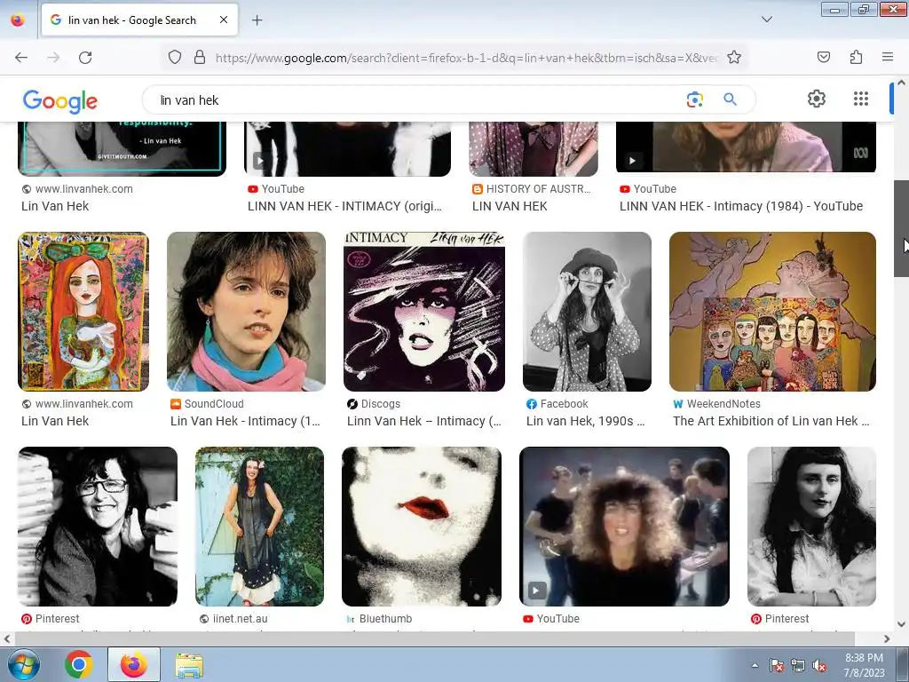
Task: Click LIN VAN HEK History of Austr... title
Action: pos(510,206)
